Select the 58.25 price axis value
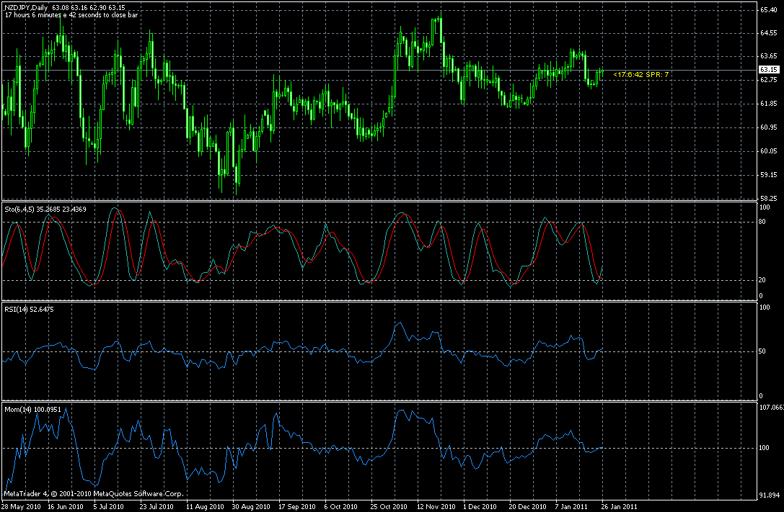784x512 pixels. [769, 198]
